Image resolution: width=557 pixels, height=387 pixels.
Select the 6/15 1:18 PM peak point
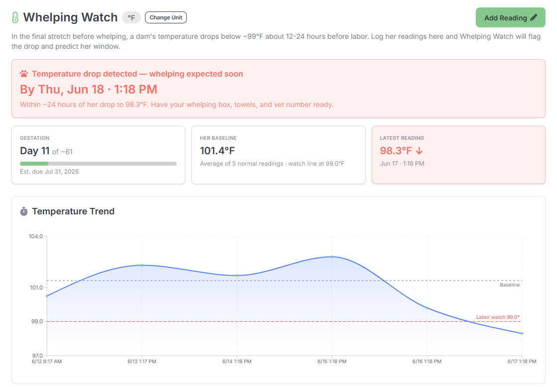point(332,257)
